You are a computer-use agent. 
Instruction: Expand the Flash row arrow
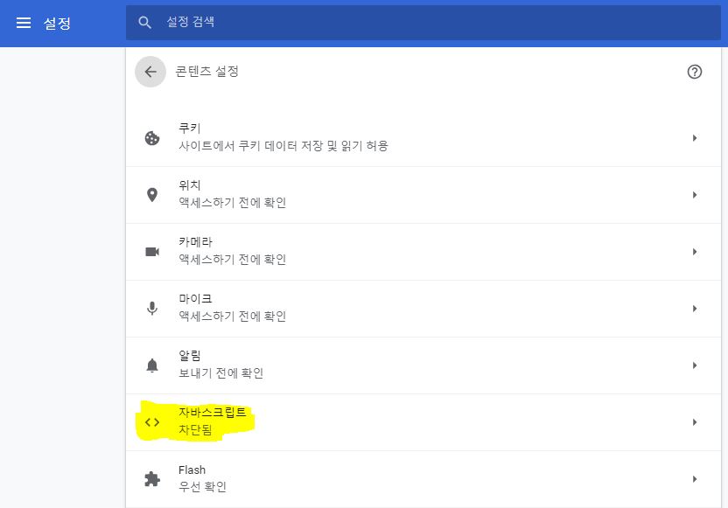[x=695, y=479]
